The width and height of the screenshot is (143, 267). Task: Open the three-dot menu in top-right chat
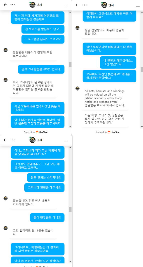(x=85, y=5)
